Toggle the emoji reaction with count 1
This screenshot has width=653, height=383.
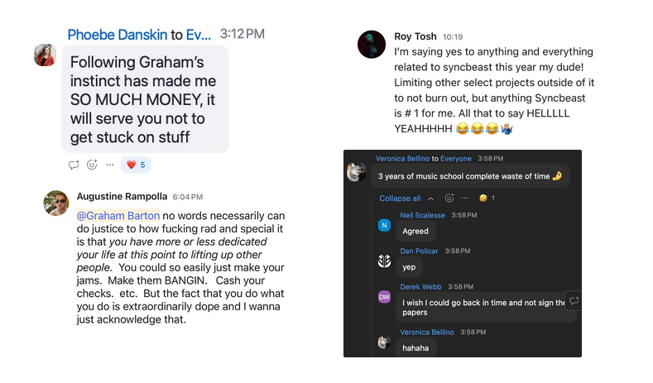pyautogui.click(x=487, y=199)
